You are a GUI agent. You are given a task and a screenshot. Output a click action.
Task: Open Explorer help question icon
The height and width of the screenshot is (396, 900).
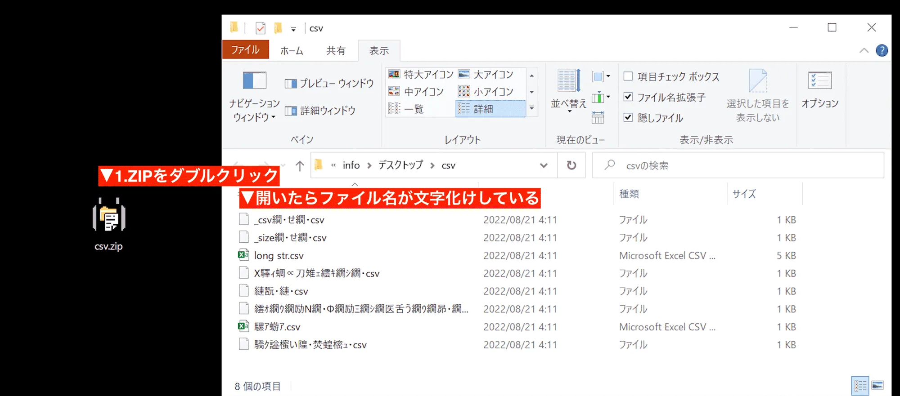(x=882, y=50)
